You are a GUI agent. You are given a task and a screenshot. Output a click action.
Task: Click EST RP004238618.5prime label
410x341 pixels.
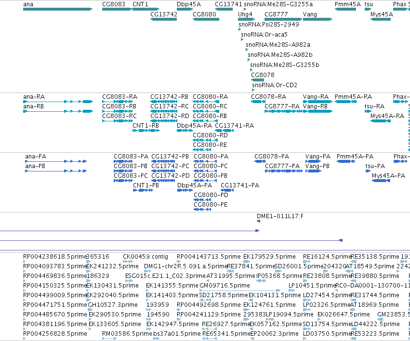pos(54,257)
